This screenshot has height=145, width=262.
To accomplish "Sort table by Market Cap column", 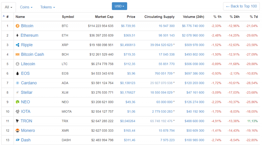I will (x=104, y=17).
